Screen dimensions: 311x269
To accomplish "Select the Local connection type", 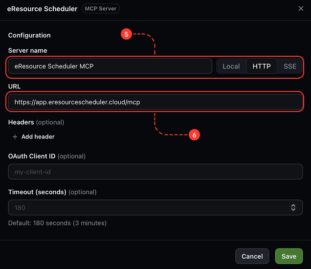I will pos(231,66).
